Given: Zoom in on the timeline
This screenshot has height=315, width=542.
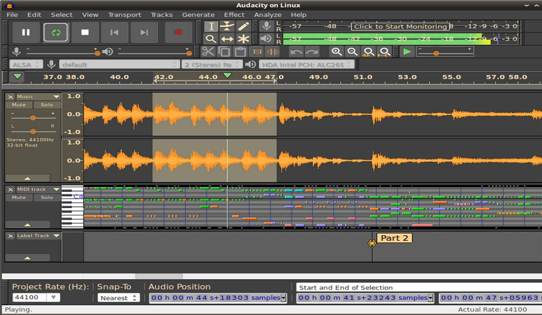Looking at the screenshot, I should coord(337,52).
